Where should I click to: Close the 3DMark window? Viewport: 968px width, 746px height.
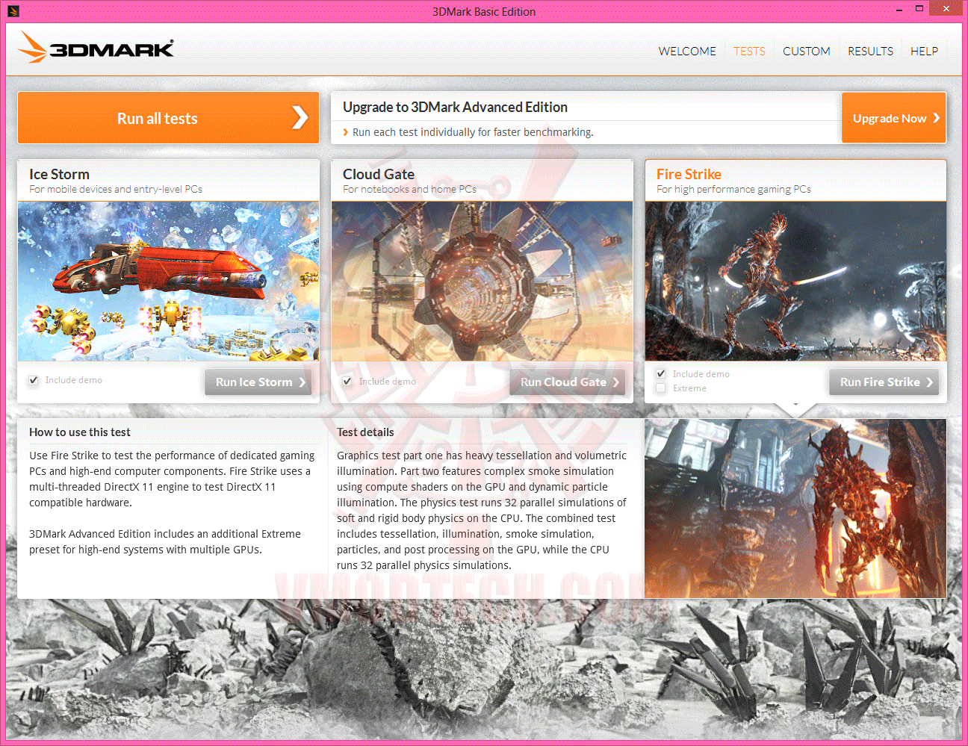946,9
